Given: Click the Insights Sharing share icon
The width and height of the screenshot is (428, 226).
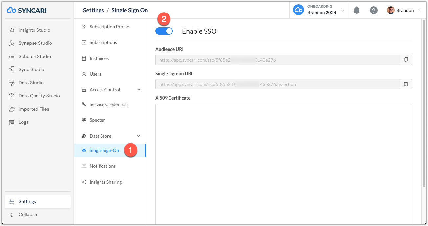Looking at the screenshot, I should click(84, 182).
